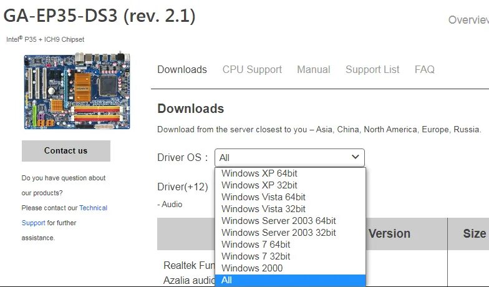Image resolution: width=489 pixels, height=287 pixels.
Task: Pick Windows Server 2003 64bit
Action: 291,221
